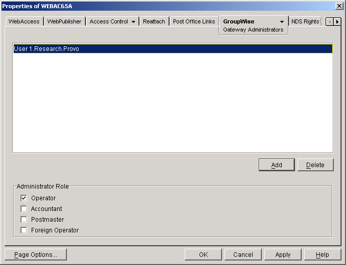The height and width of the screenshot is (265, 346).
Task: Enable the Accountant role checkbox
Action: tap(23, 208)
